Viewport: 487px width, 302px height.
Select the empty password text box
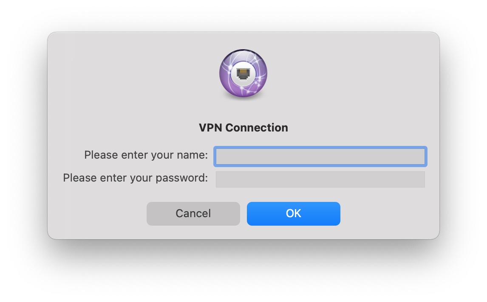pyautogui.click(x=320, y=179)
